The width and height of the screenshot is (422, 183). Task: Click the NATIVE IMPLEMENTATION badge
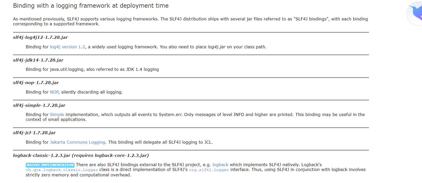[x=50, y=165]
